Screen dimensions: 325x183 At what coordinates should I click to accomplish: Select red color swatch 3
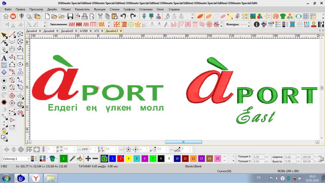[121, 159]
